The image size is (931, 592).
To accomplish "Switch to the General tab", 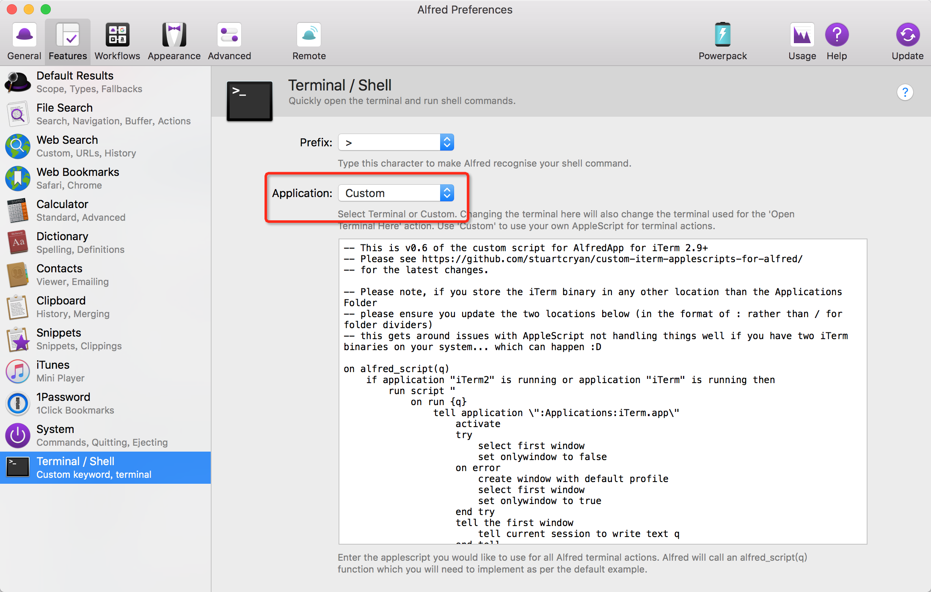I will pyautogui.click(x=24, y=41).
